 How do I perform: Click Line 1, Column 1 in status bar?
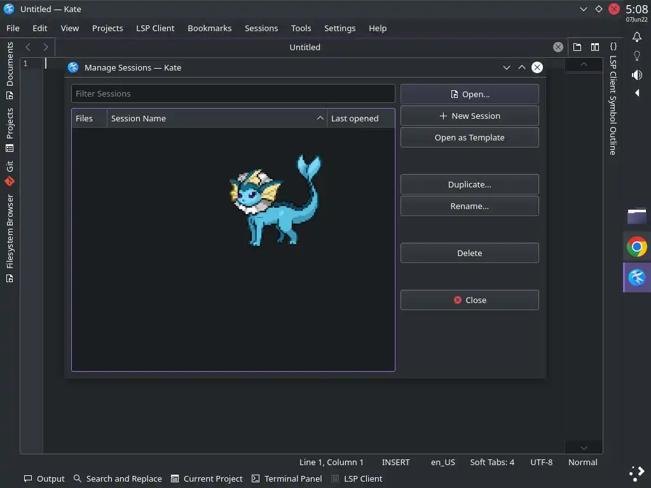click(x=331, y=463)
